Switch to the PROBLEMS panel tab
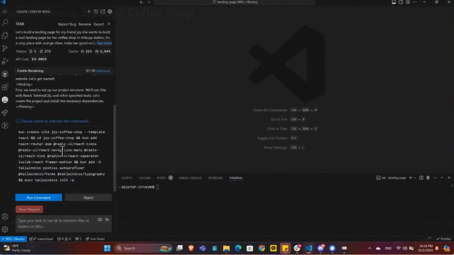Image resolution: width=454 pixels, height=255 pixels. pyautogui.click(x=215, y=178)
